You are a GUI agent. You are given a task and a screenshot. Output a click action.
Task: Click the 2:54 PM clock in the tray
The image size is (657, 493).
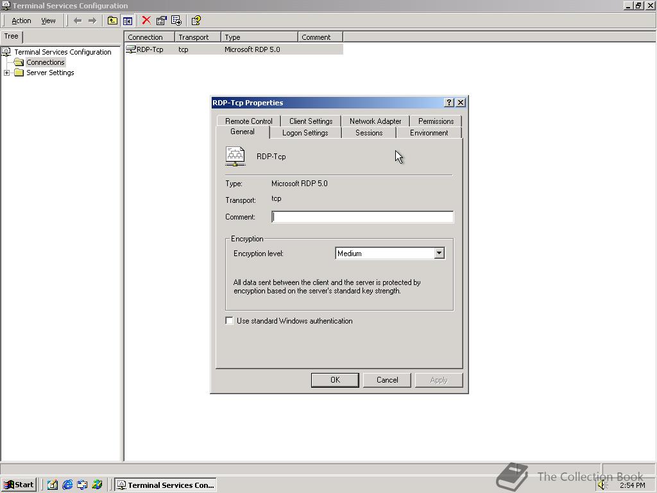click(x=632, y=485)
